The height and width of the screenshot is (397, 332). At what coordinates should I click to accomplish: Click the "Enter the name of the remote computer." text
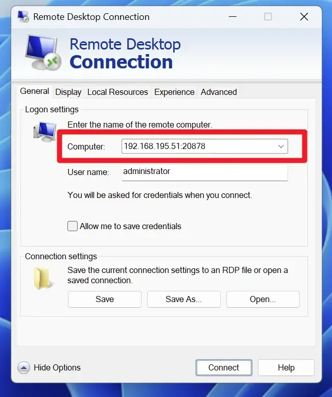139,125
